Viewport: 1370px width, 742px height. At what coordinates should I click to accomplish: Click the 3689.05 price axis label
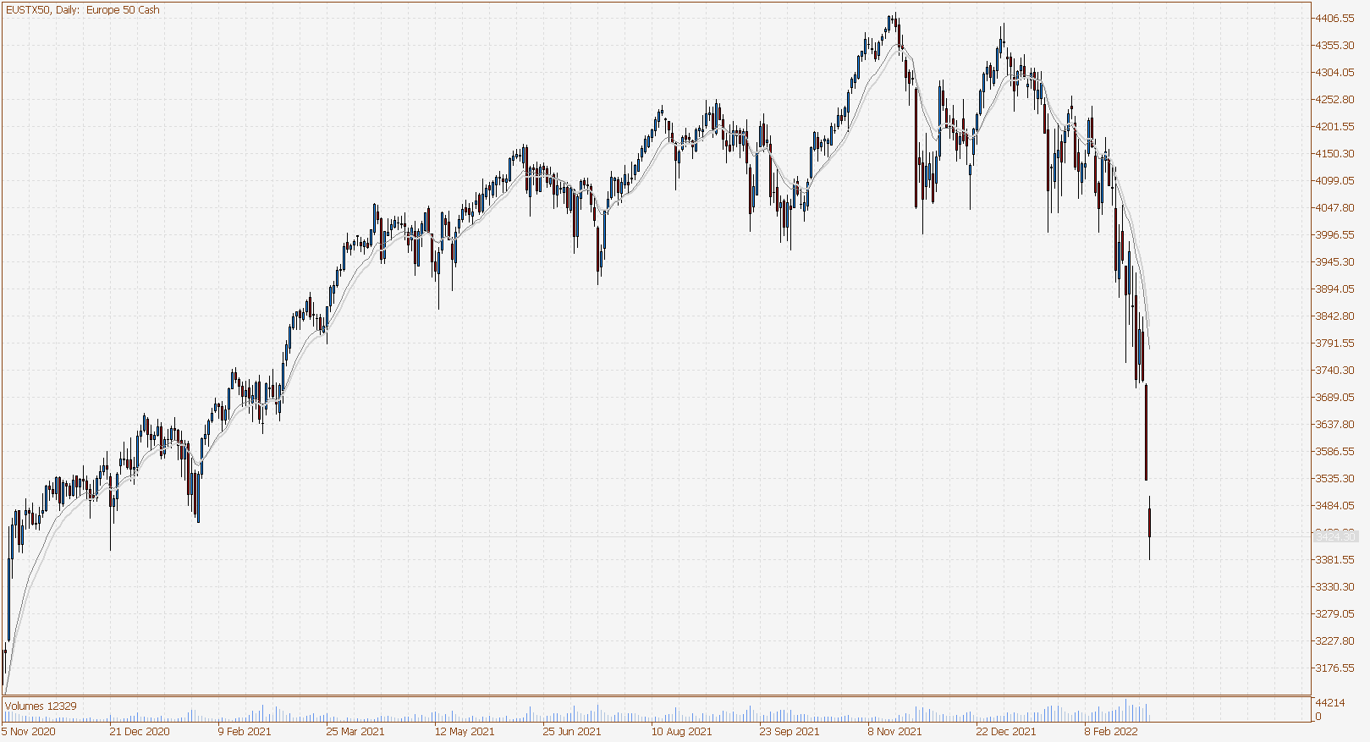[1334, 397]
